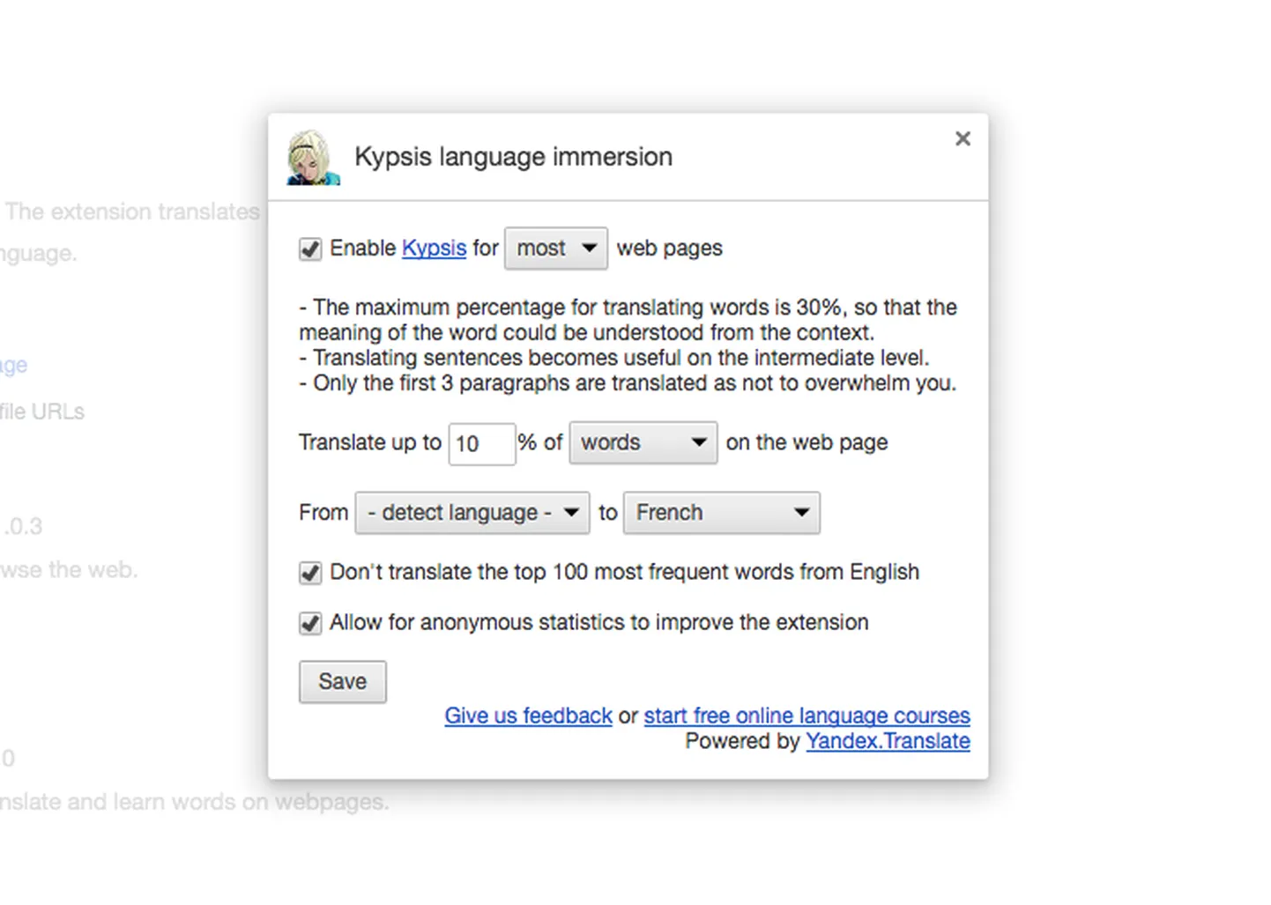Toggle anonymous statistics checkbox
The height and width of the screenshot is (905, 1271).
pos(310,623)
